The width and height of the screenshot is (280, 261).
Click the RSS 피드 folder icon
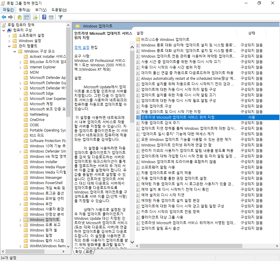point(26,136)
